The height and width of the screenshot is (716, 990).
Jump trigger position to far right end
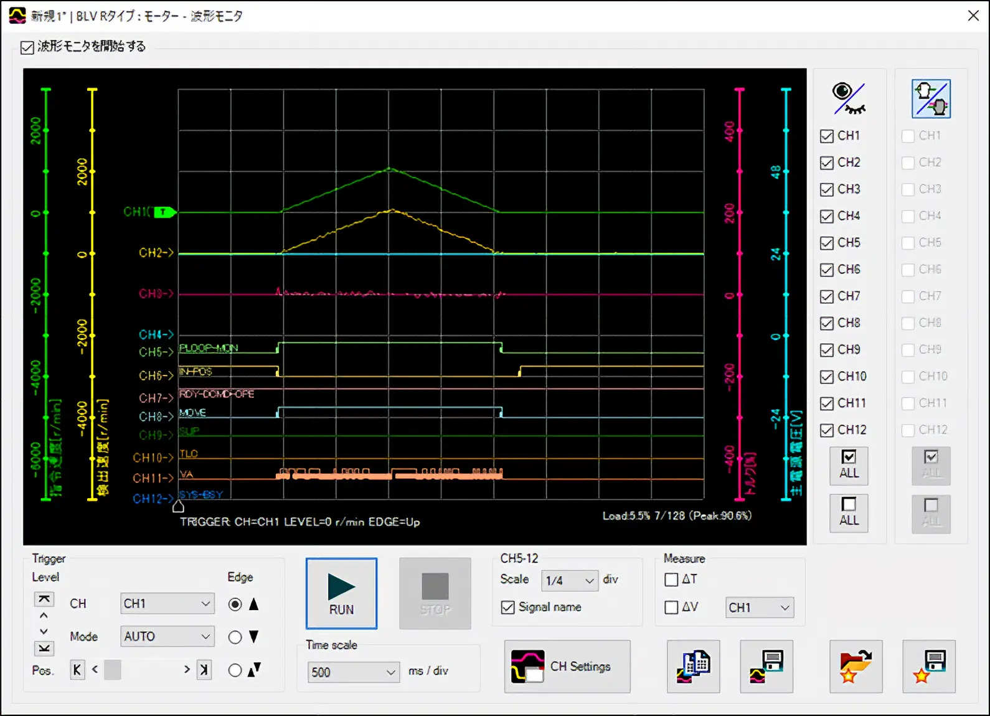click(x=204, y=670)
